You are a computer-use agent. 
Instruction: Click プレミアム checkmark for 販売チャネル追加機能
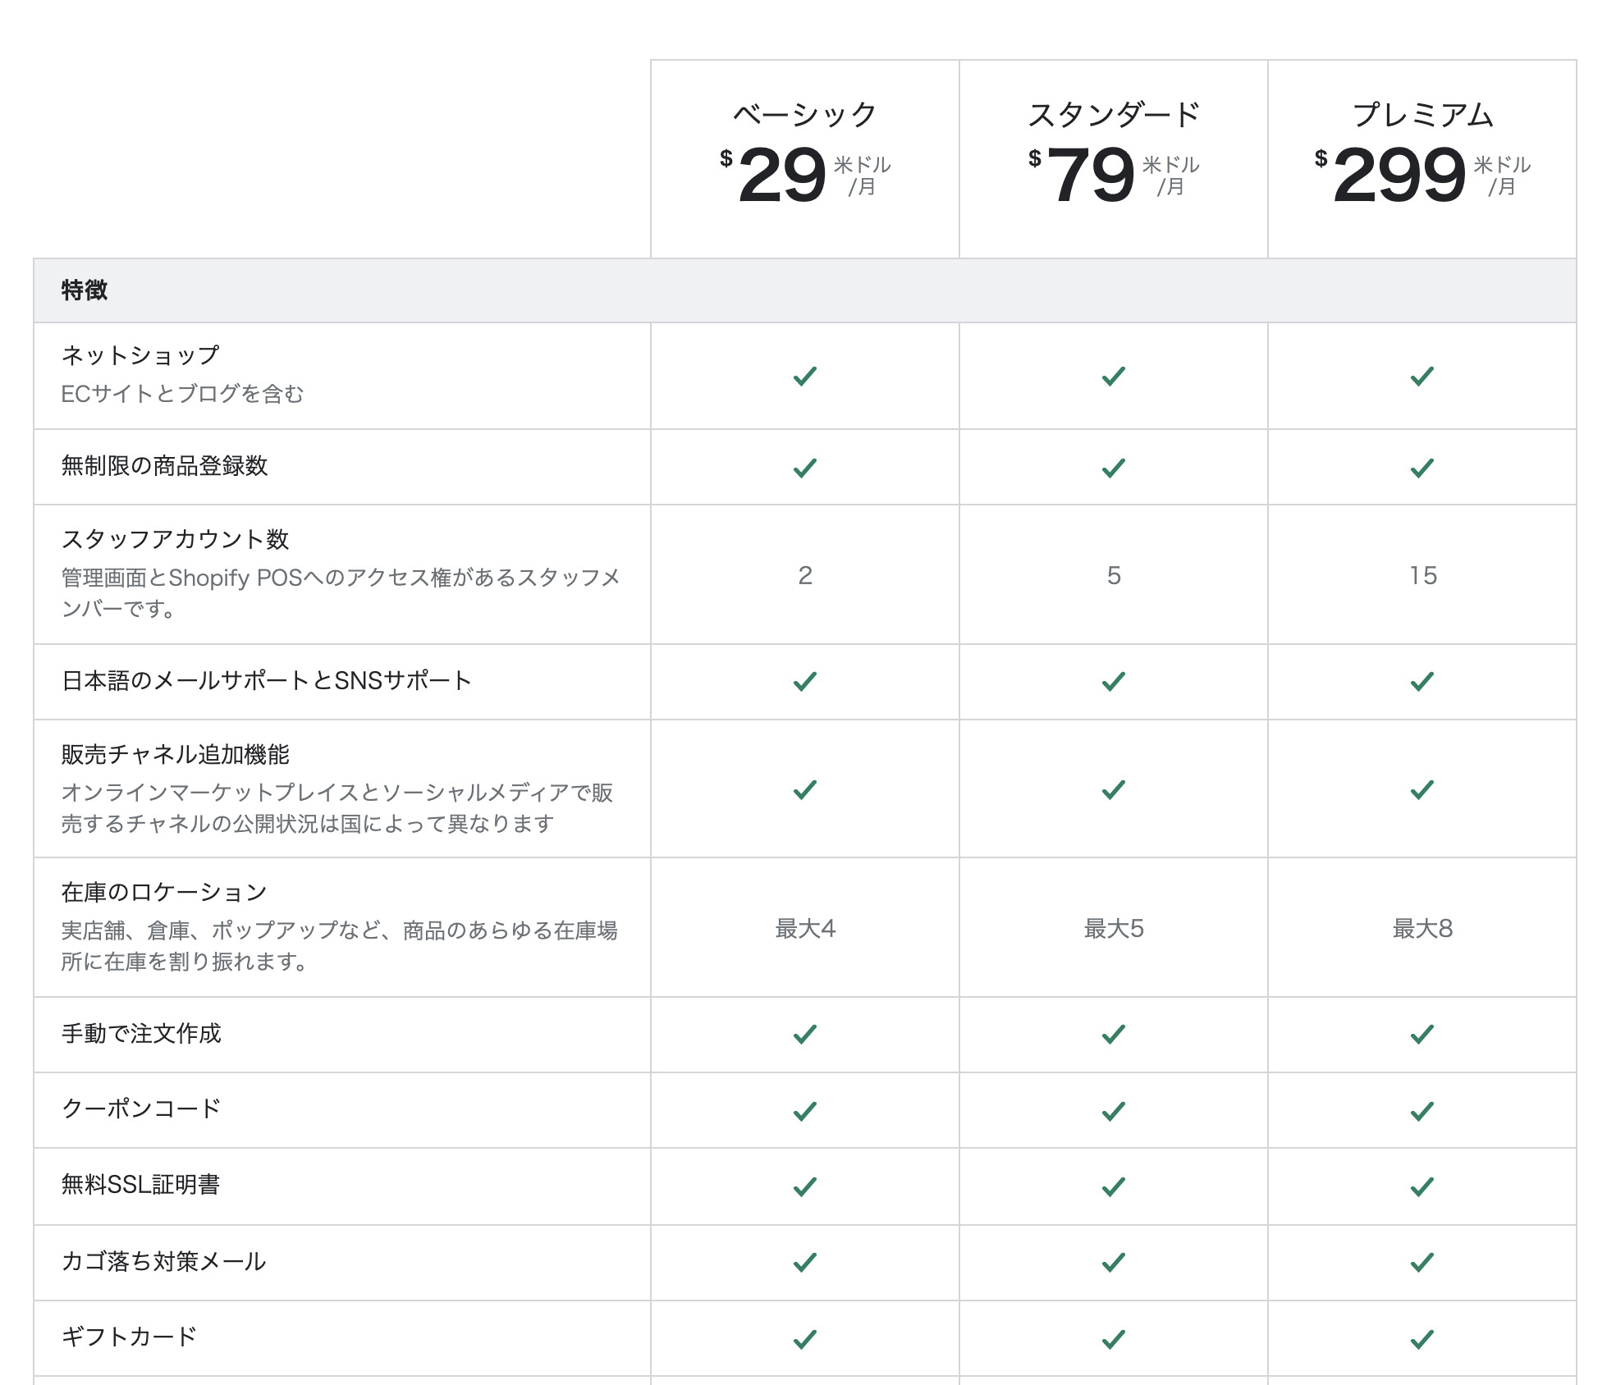coord(1422,789)
